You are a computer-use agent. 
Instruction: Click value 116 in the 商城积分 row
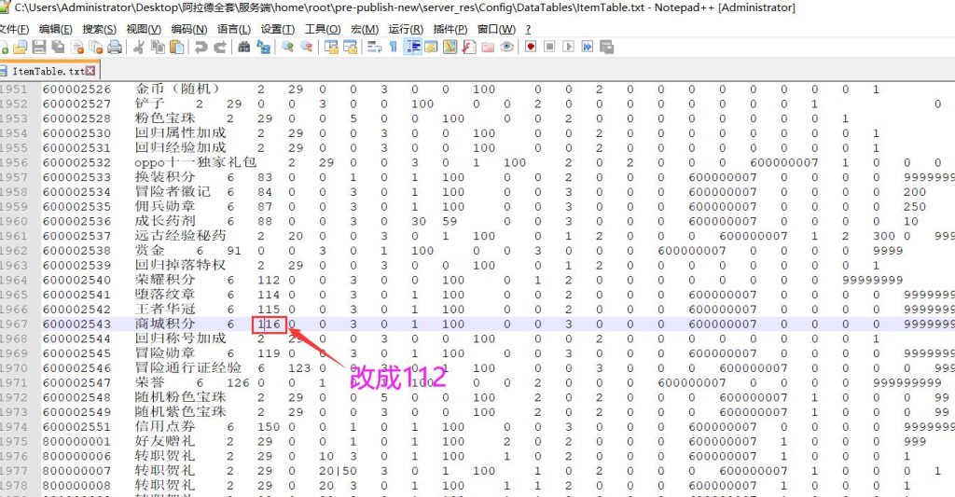click(269, 324)
